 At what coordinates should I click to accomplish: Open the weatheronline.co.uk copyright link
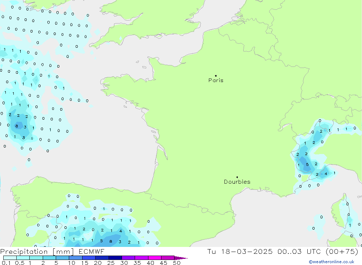tap(331, 262)
